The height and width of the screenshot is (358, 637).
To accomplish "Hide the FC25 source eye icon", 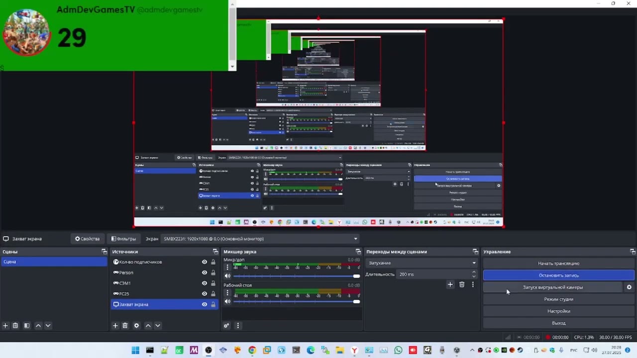I will tap(205, 294).
